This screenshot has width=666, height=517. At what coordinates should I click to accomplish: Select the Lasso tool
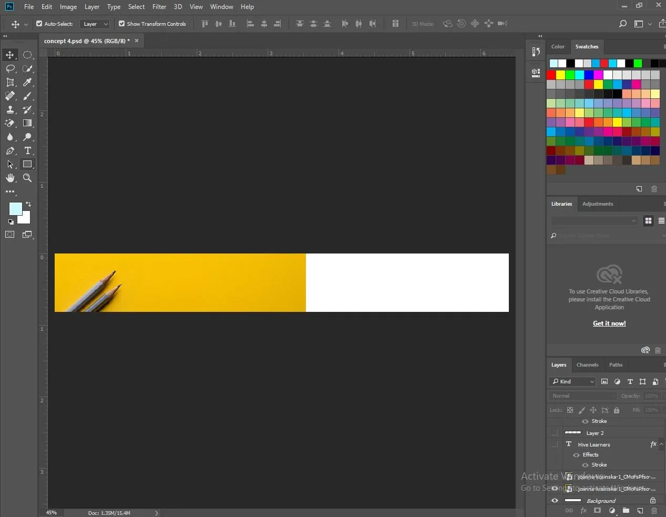tap(10, 69)
